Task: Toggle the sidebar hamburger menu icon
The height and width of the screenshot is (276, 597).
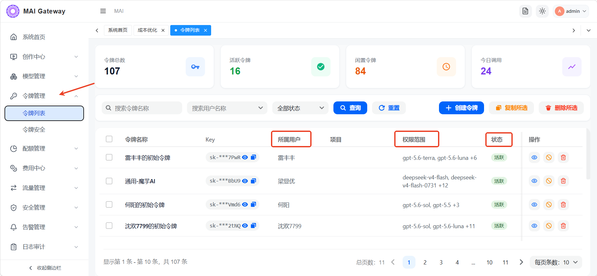Action: pyautogui.click(x=103, y=11)
